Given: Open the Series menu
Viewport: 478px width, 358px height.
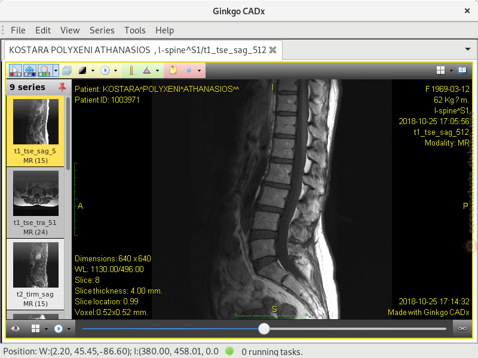Looking at the screenshot, I should click(102, 30).
